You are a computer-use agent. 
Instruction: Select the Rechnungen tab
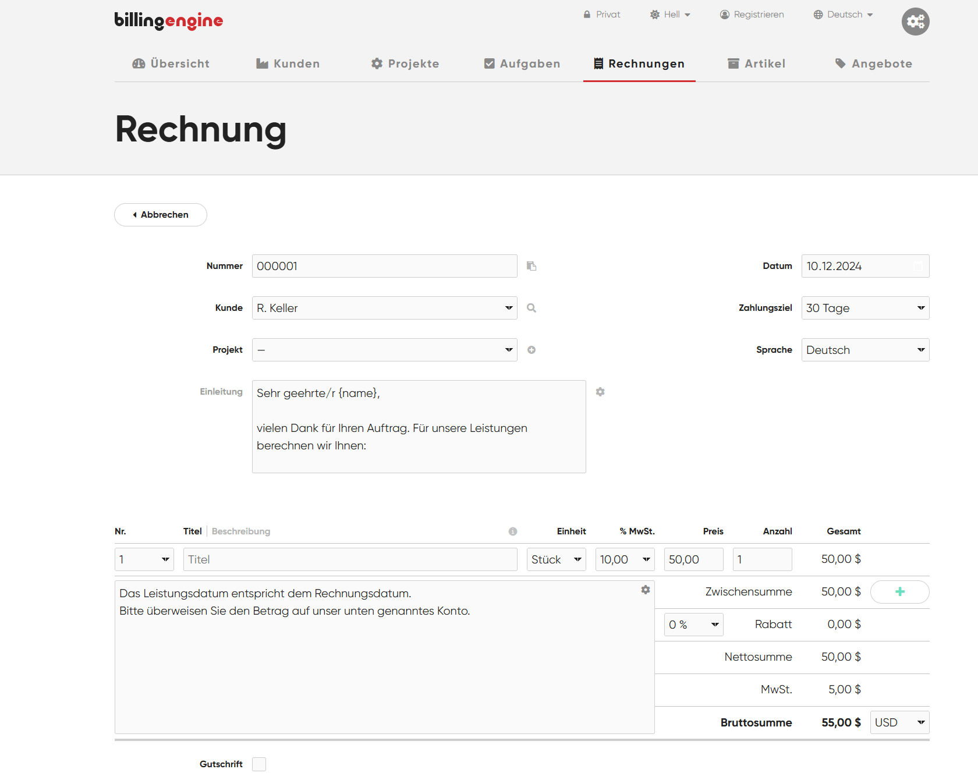coord(639,63)
